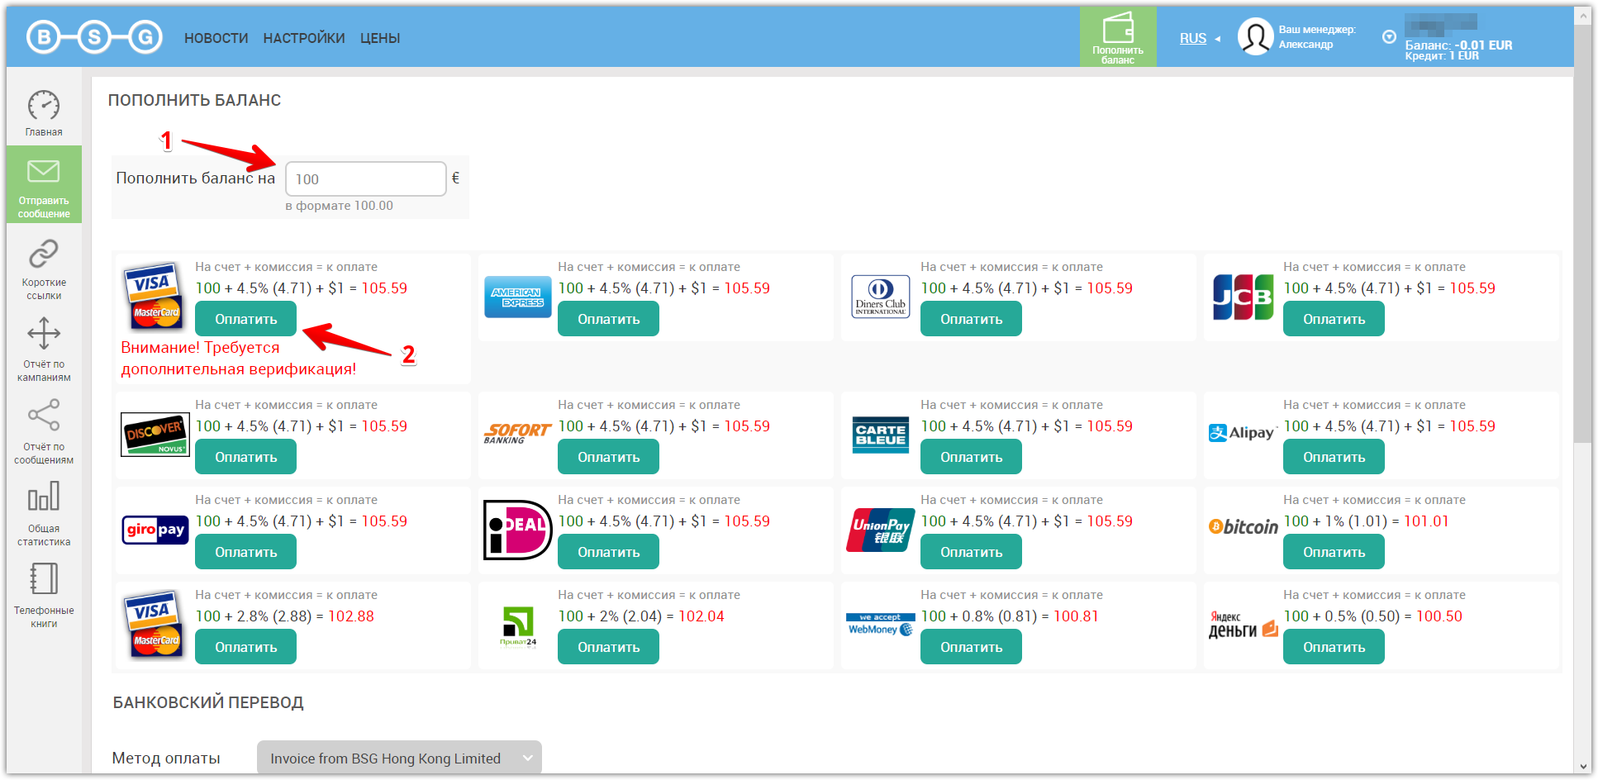Open Отчёт по сообщениям share icon

[x=44, y=416]
